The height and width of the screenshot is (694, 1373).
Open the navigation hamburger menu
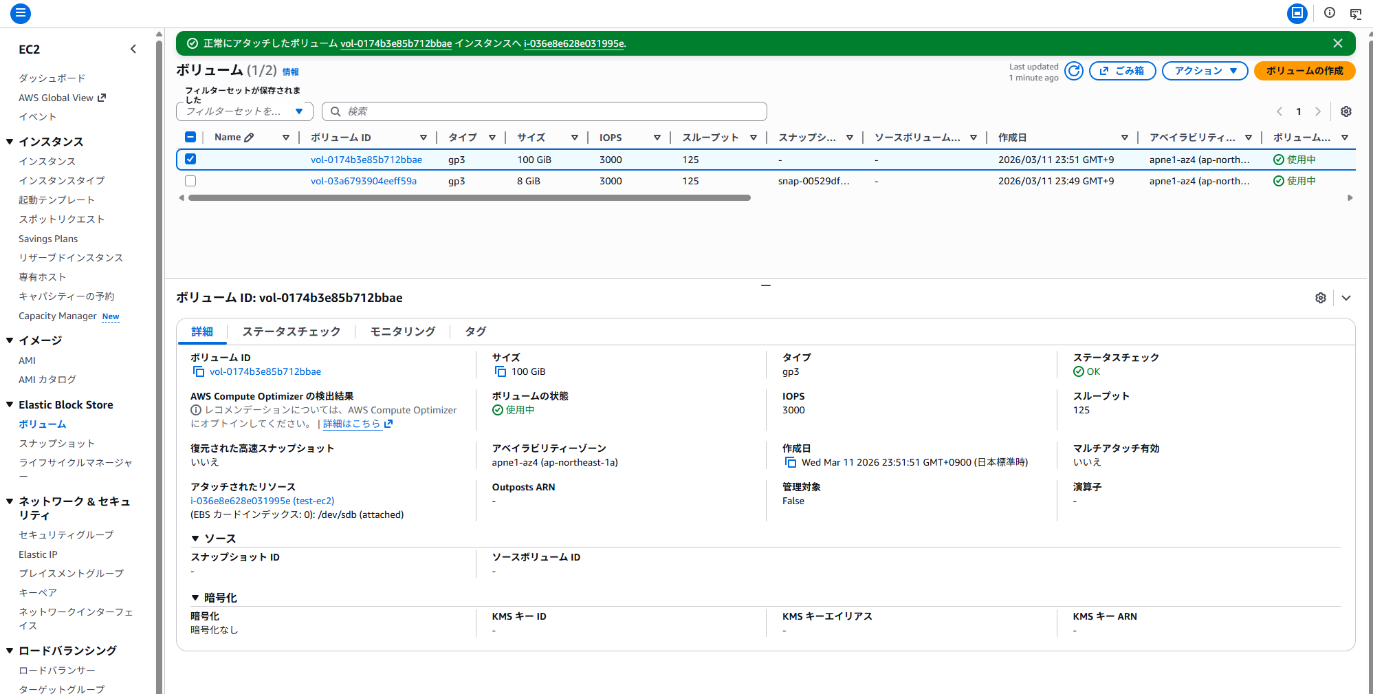pos(21,13)
